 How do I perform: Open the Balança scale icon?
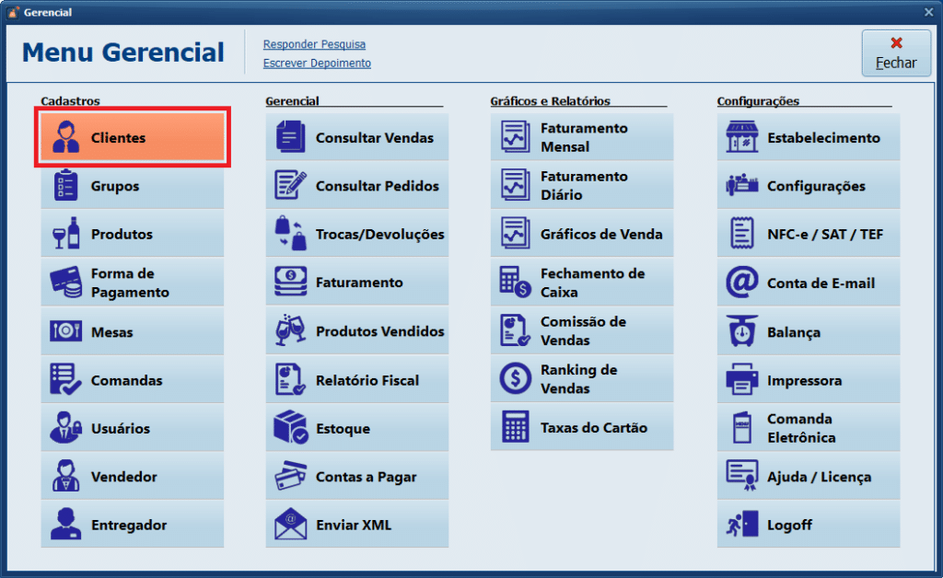742,331
